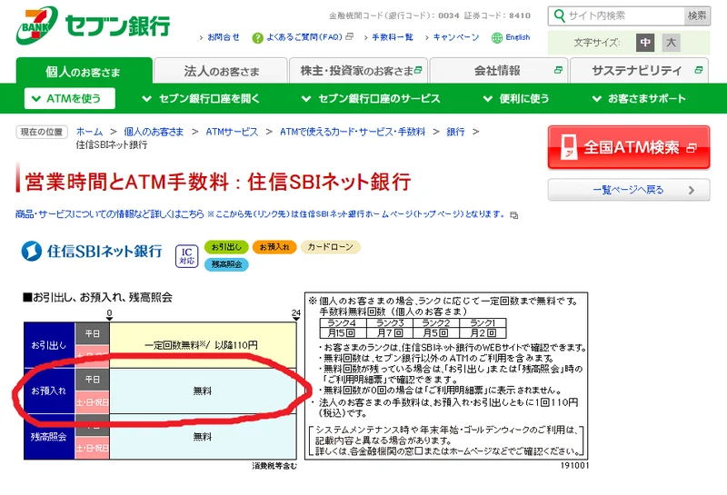Click the お預入れ orange badge
Image resolution: width=727 pixels, height=495 pixels.
click(x=274, y=247)
